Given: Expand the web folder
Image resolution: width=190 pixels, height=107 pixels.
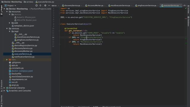Looking at the screenshot, I should [9, 23].
